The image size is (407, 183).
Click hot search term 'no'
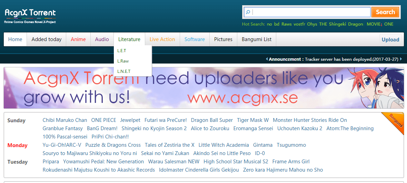pos(269,24)
